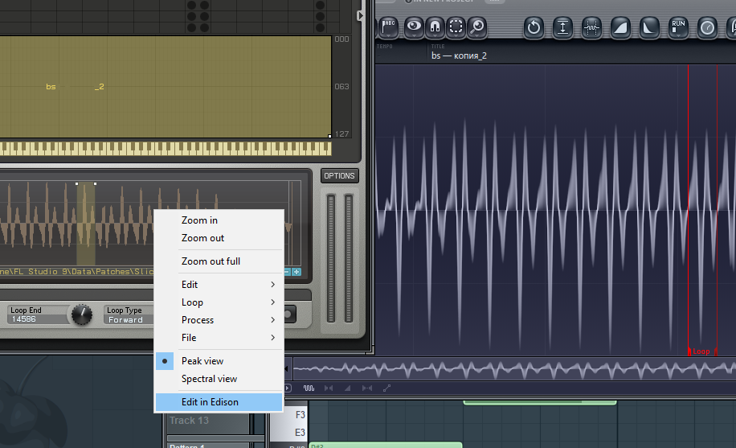The height and width of the screenshot is (448, 736).
Task: Select Peak view radio option
Action: pos(219,361)
